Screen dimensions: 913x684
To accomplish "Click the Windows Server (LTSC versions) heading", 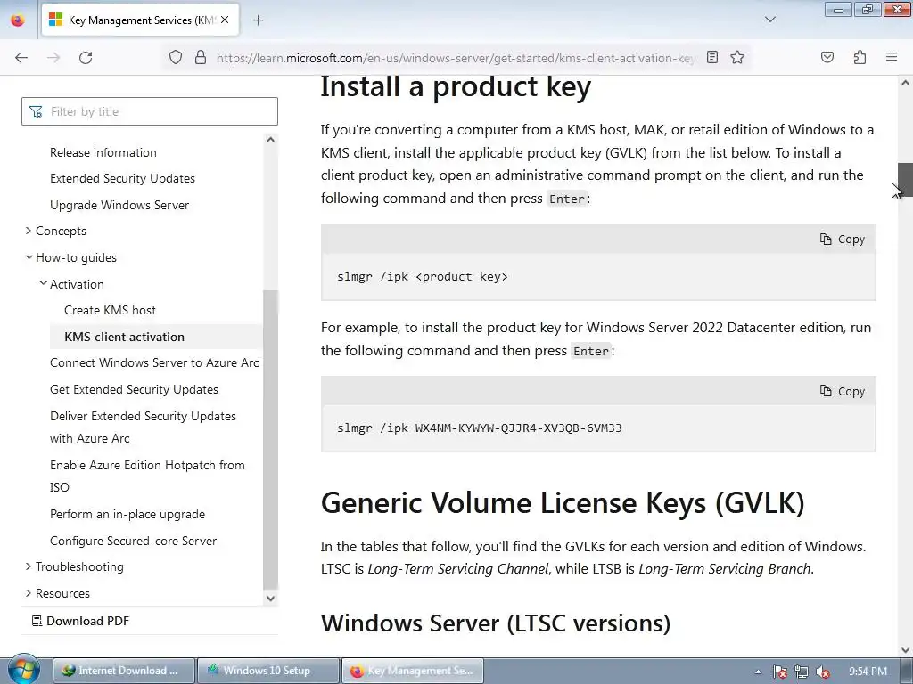I will pyautogui.click(x=496, y=623).
